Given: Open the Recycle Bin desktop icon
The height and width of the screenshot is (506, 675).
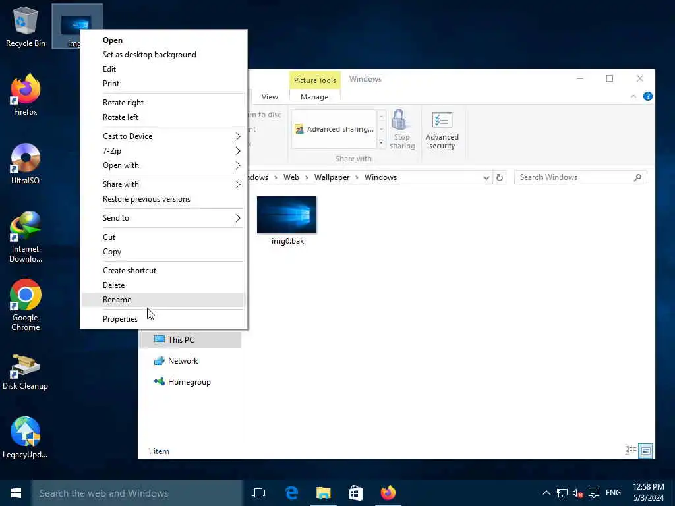Looking at the screenshot, I should 26,26.
